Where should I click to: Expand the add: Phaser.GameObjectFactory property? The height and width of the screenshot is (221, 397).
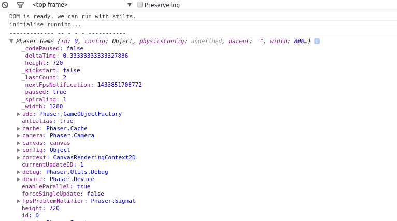pyautogui.click(x=18, y=114)
